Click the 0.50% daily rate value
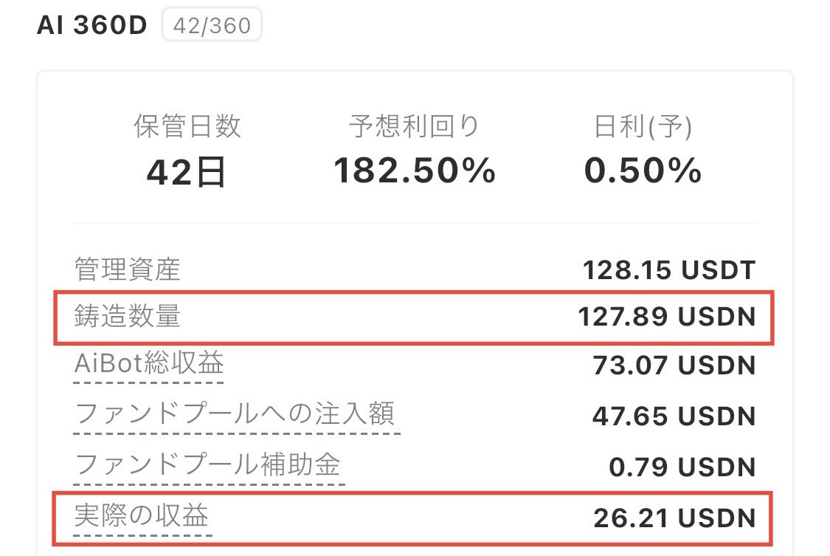This screenshot has width=830, height=556. (x=643, y=171)
